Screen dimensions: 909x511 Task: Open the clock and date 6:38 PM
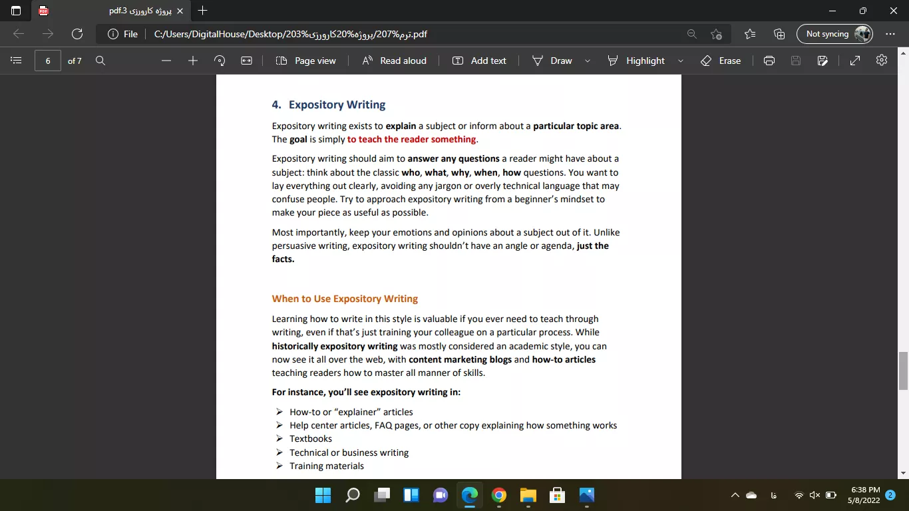click(864, 495)
